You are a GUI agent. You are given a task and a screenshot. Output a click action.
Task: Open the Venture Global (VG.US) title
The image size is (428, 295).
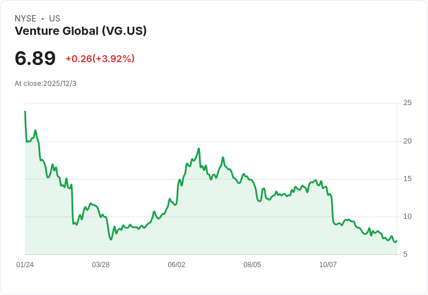pyautogui.click(x=80, y=31)
